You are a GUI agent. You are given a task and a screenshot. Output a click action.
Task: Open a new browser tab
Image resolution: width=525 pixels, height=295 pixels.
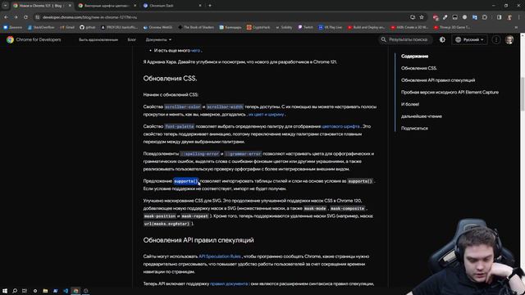210,6
